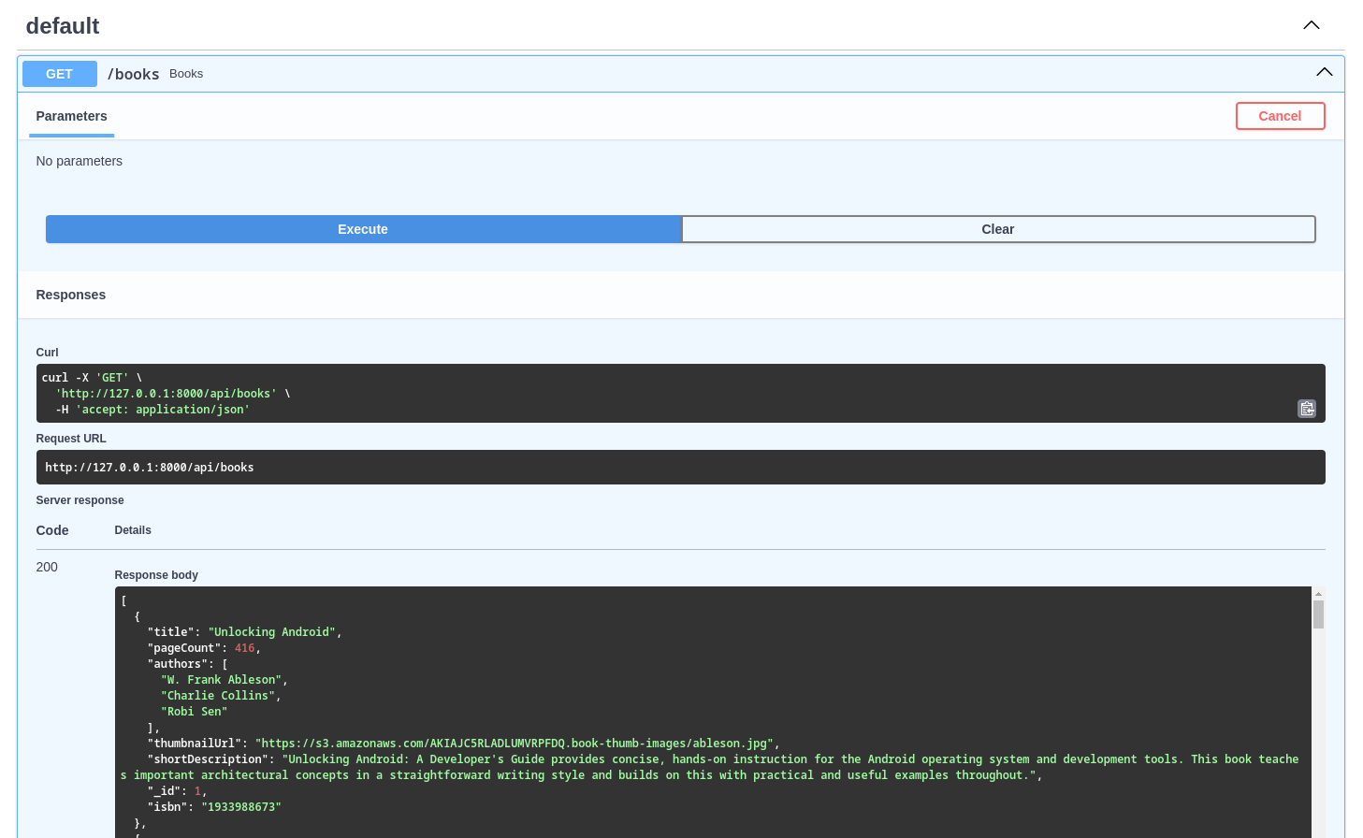
Task: Click the Execute button
Action: 363,229
